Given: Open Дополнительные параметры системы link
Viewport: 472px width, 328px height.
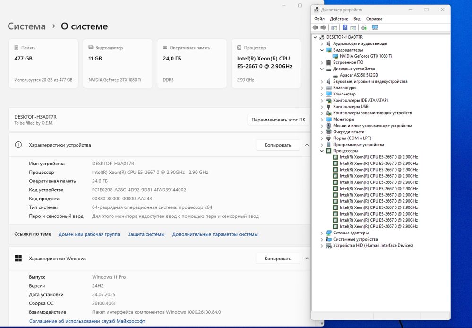Looking at the screenshot, I should point(215,234).
